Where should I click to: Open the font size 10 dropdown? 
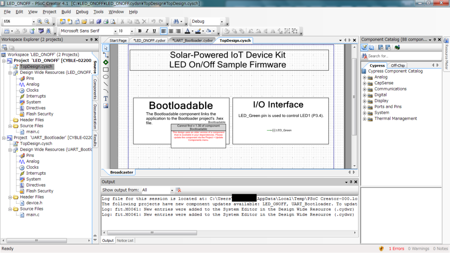pos(132,31)
